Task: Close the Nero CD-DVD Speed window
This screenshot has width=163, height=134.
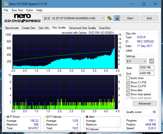Action: (x=155, y=4)
